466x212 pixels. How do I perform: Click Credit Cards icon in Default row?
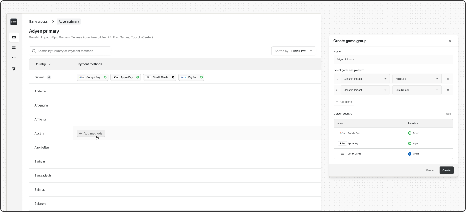click(148, 77)
